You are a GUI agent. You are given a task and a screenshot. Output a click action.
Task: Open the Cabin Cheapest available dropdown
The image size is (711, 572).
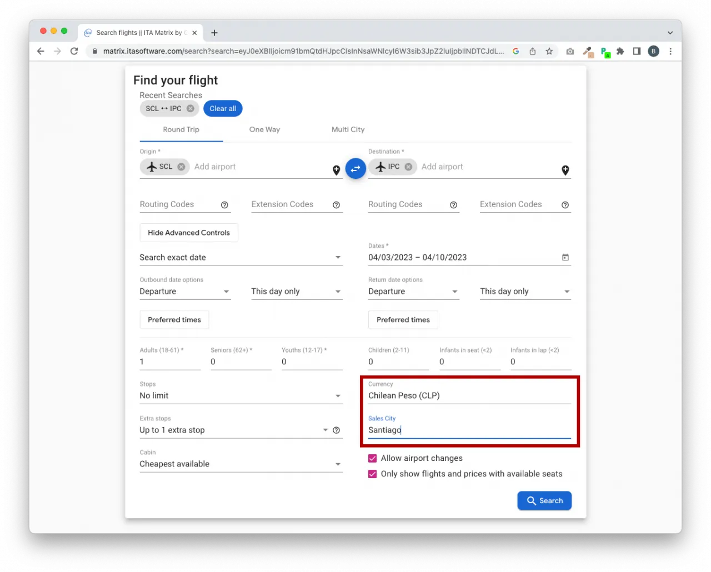241,464
